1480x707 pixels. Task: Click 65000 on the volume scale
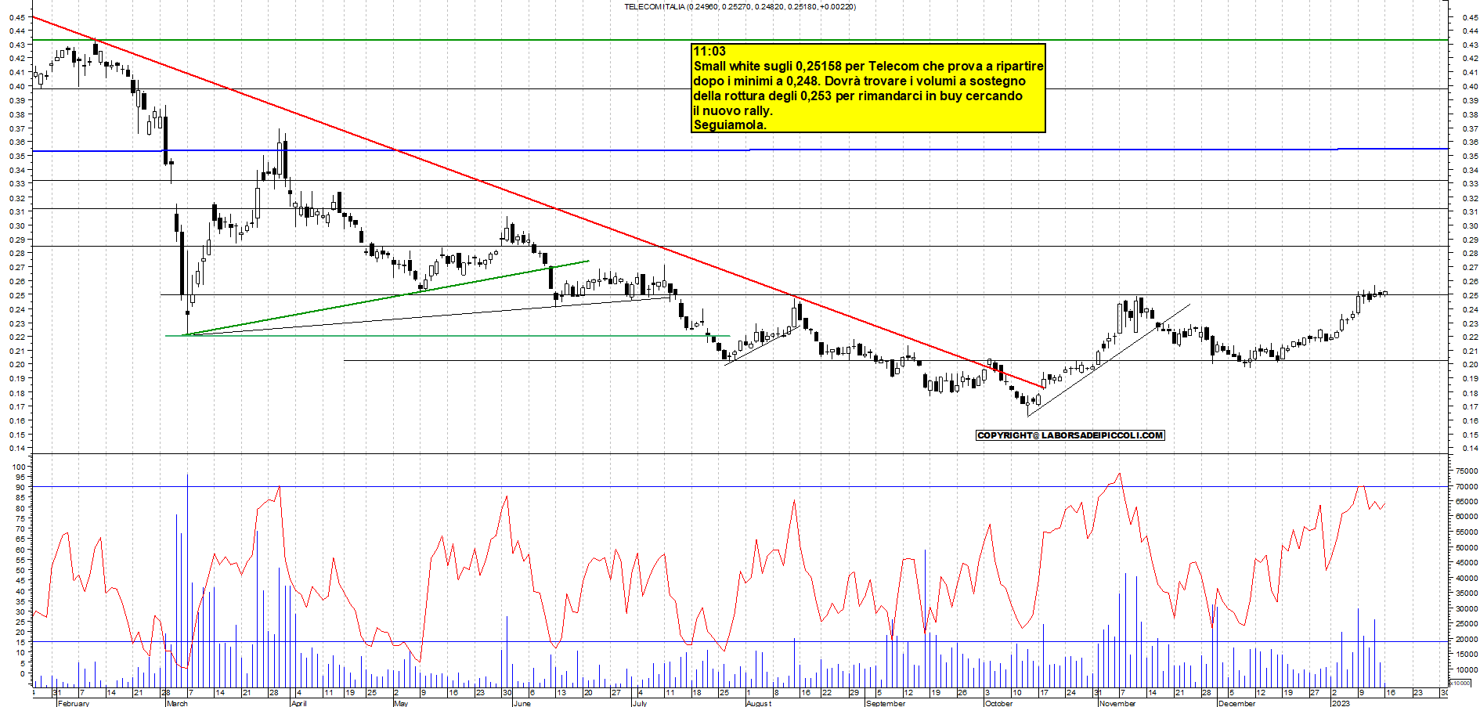click(1467, 502)
